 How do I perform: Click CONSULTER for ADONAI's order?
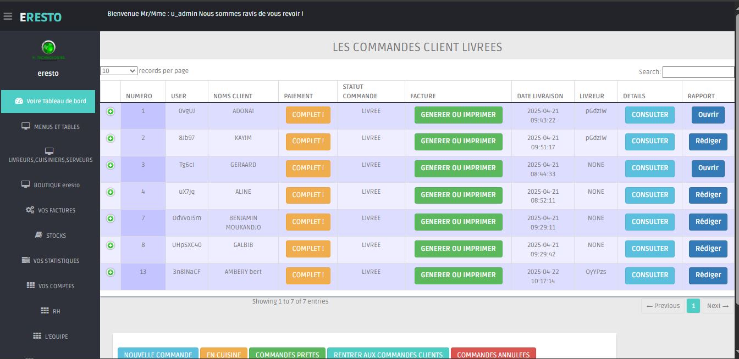[649, 115]
